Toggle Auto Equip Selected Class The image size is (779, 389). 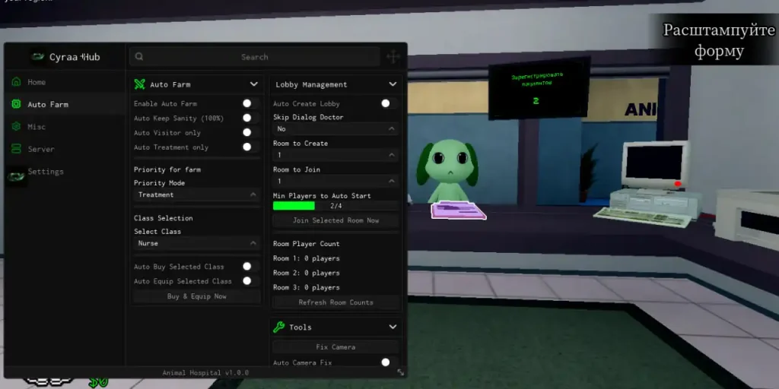click(x=250, y=281)
